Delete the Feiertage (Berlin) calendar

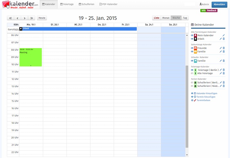[x=224, y=70]
